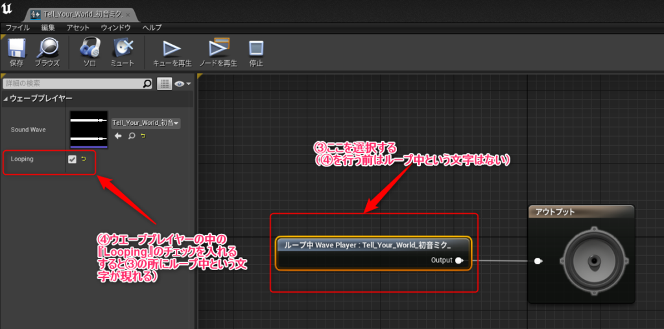Reset Looping value with its yellow arrow
Viewport: 664px width, 329px height.
(83, 159)
